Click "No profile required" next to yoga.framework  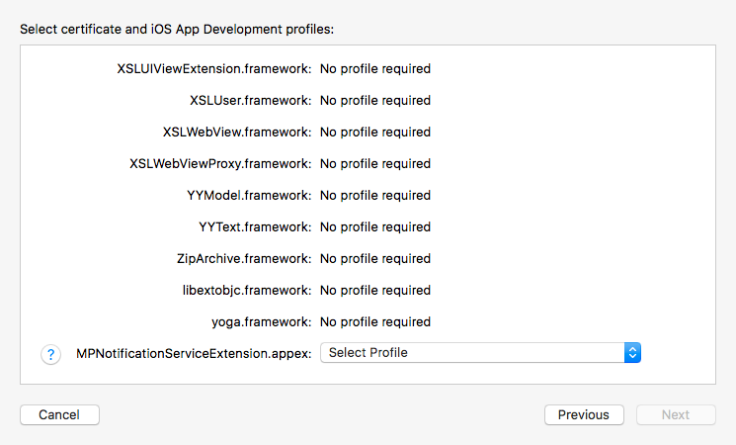coord(375,322)
